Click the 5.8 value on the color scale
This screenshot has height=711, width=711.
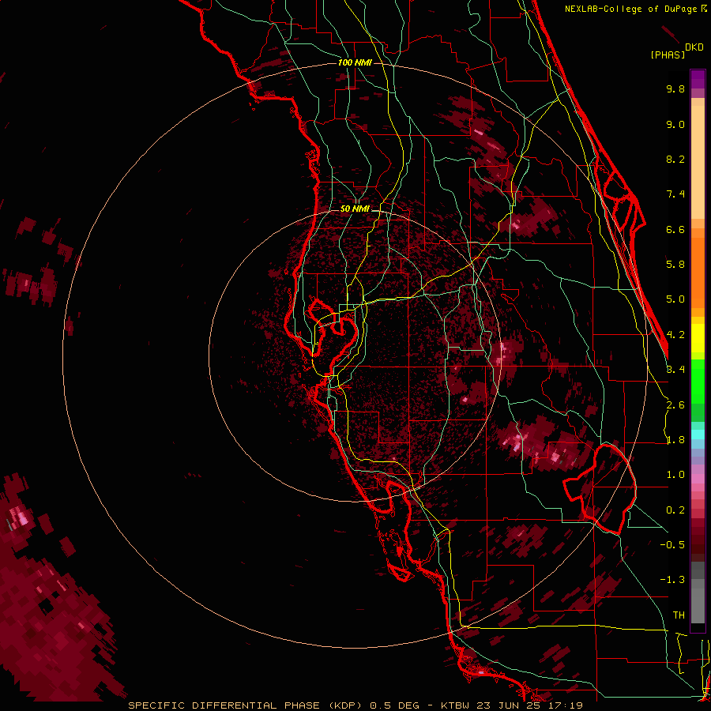pyautogui.click(x=675, y=265)
